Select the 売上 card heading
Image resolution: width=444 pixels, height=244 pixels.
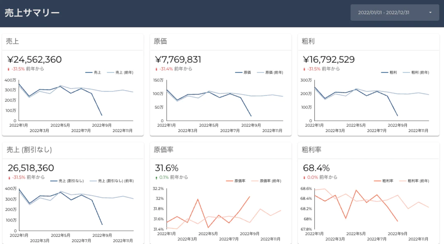tap(12, 41)
